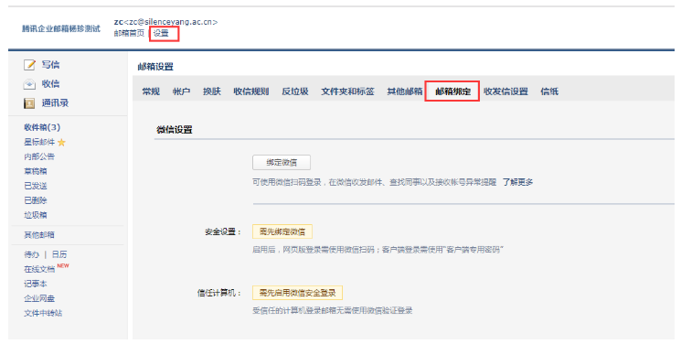Image resolution: width=681 pixels, height=344 pixels.
Task: Switch to the 收信规则 tab
Action: [251, 91]
